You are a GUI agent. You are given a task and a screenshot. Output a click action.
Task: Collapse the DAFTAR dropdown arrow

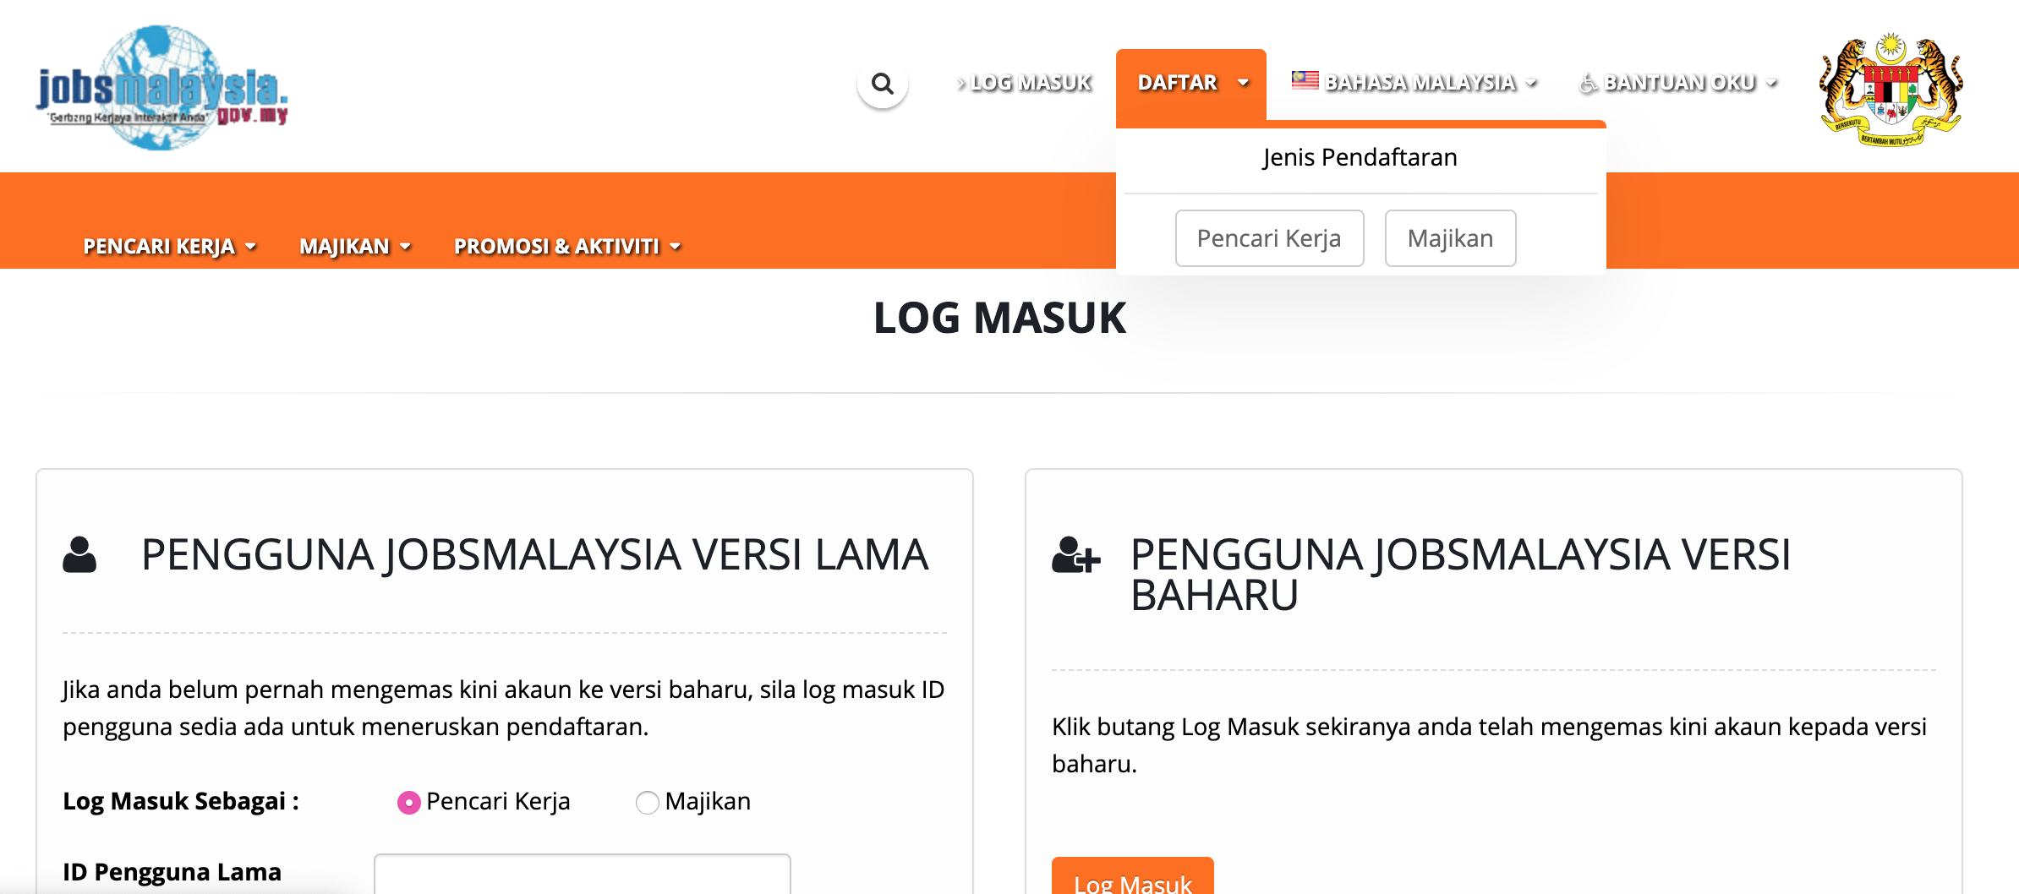pyautogui.click(x=1243, y=83)
